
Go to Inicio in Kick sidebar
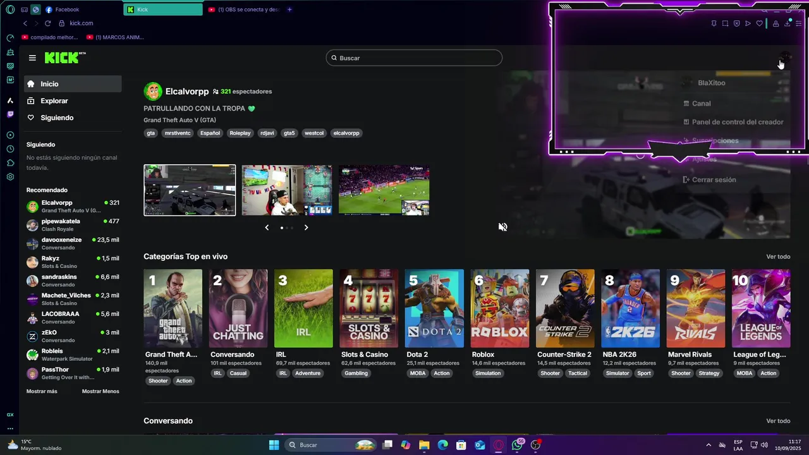73,84
